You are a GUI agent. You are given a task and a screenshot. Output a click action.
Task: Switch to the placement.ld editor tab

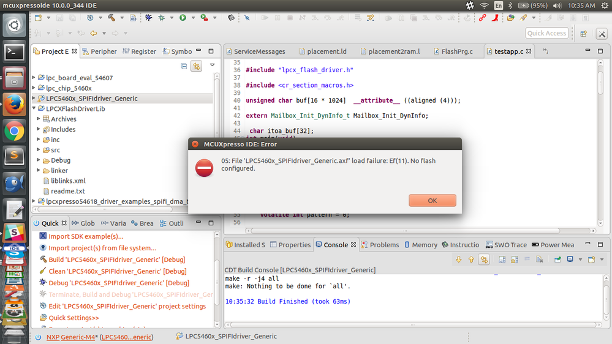tap(322, 51)
